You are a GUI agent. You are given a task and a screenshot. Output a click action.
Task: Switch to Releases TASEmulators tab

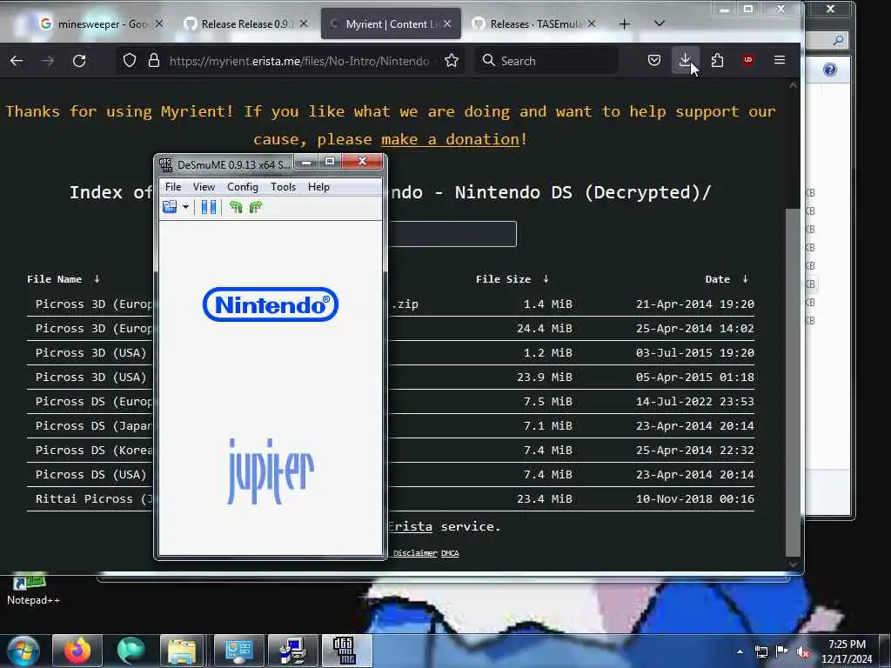click(x=536, y=23)
